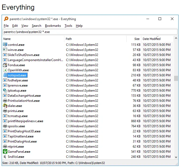Select the winver.exe file name
The width and height of the screenshot is (181, 168).
pyautogui.click(x=16, y=50)
